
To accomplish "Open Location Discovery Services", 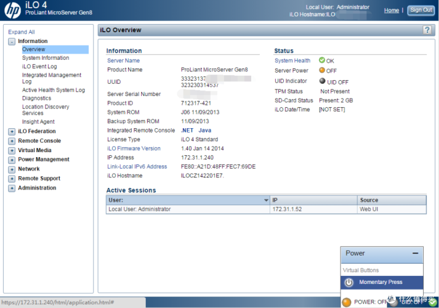I will point(46,110).
